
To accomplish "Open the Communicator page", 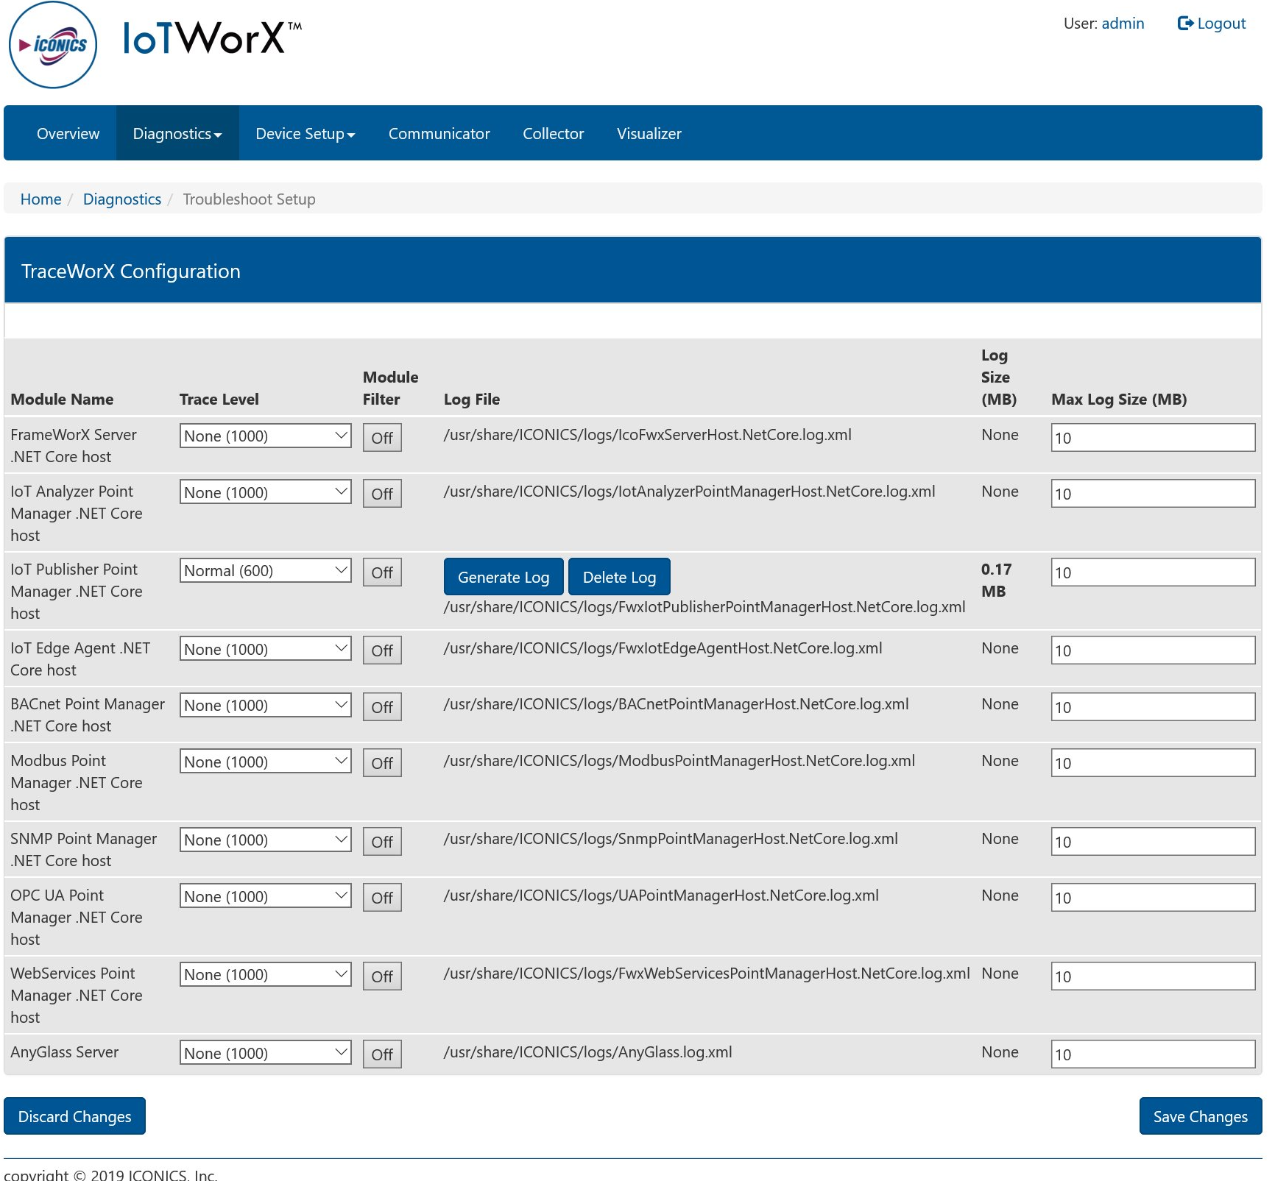I will click(x=439, y=134).
